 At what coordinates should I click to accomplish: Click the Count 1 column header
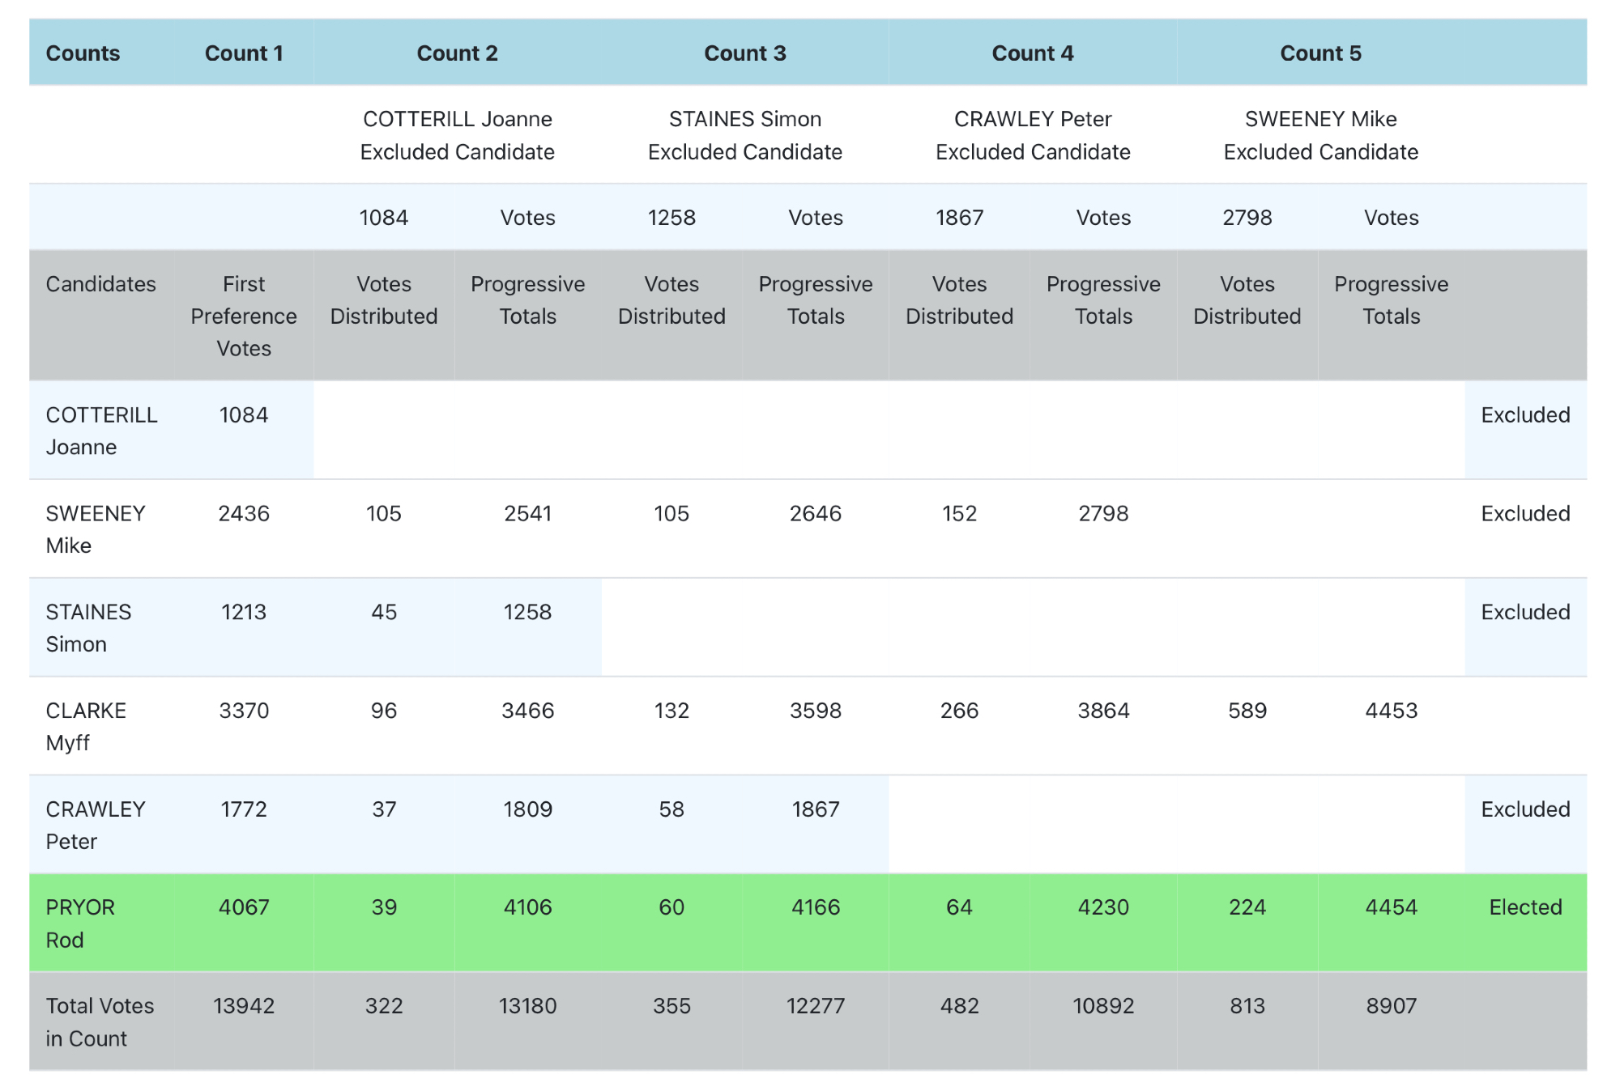[243, 53]
